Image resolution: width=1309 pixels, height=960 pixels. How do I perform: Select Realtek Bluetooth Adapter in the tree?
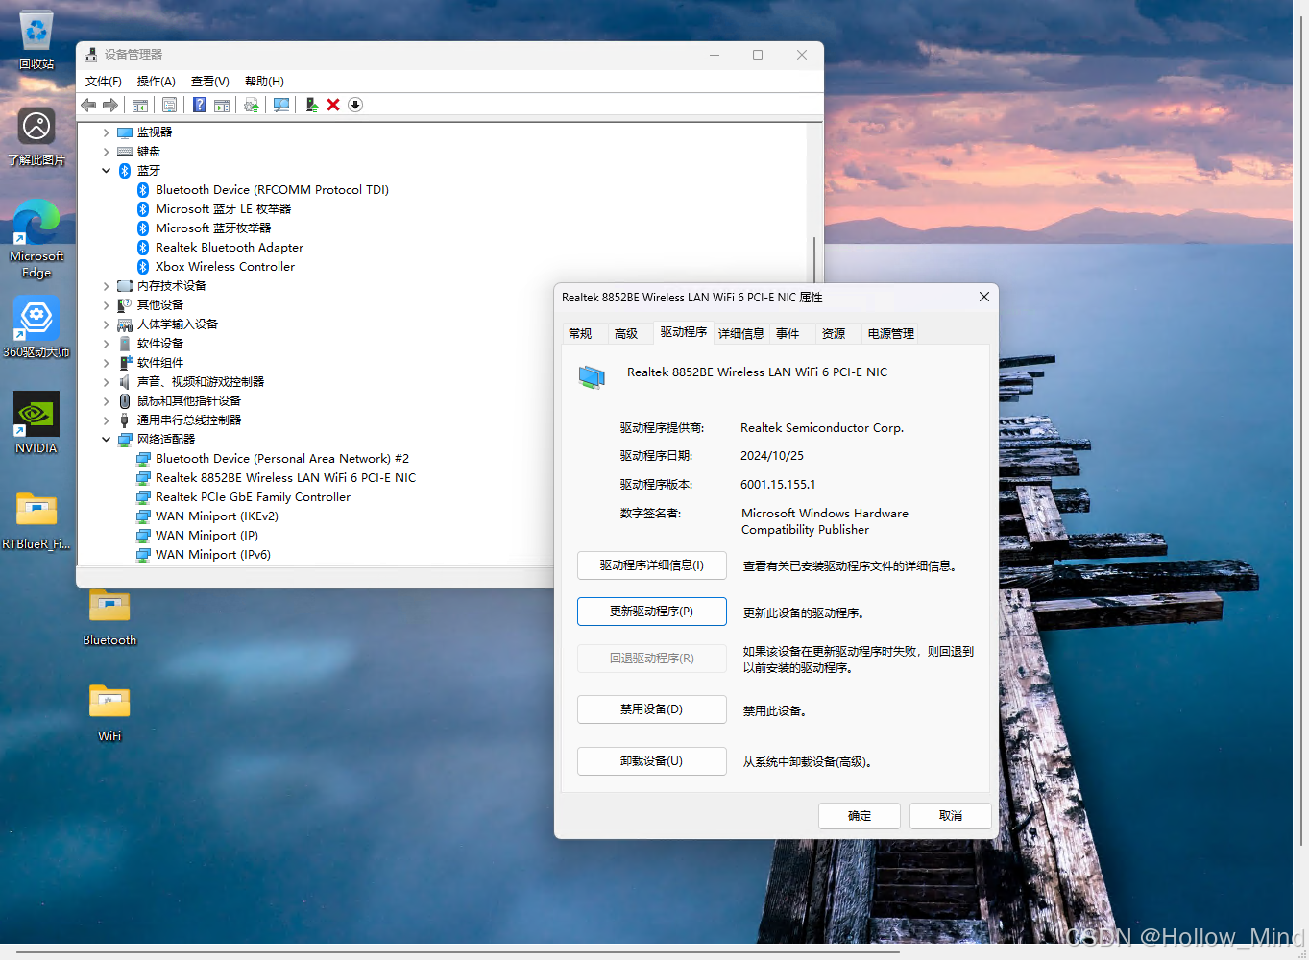point(228,247)
